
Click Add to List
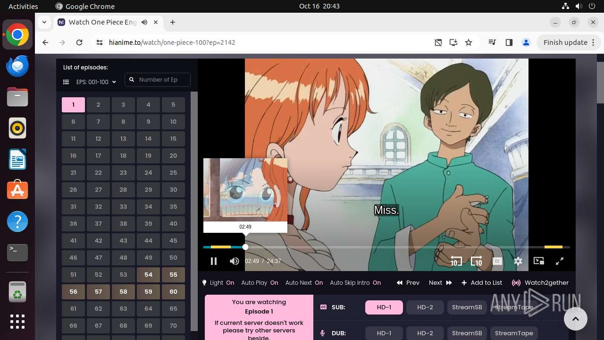tap(481, 283)
